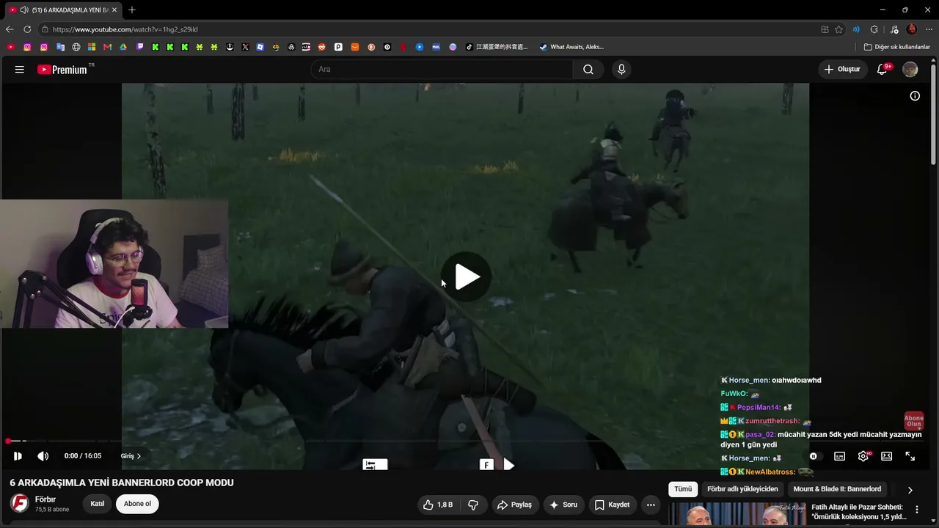Join the channel with Katıl
This screenshot has width=939, height=528.
98,504
